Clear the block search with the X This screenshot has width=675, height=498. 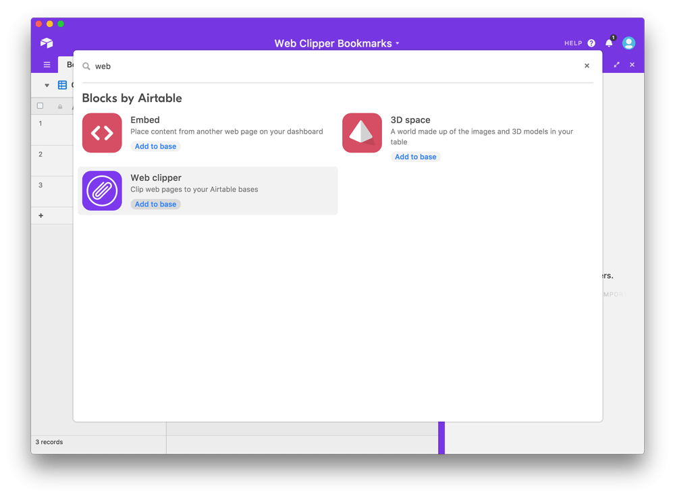[587, 66]
